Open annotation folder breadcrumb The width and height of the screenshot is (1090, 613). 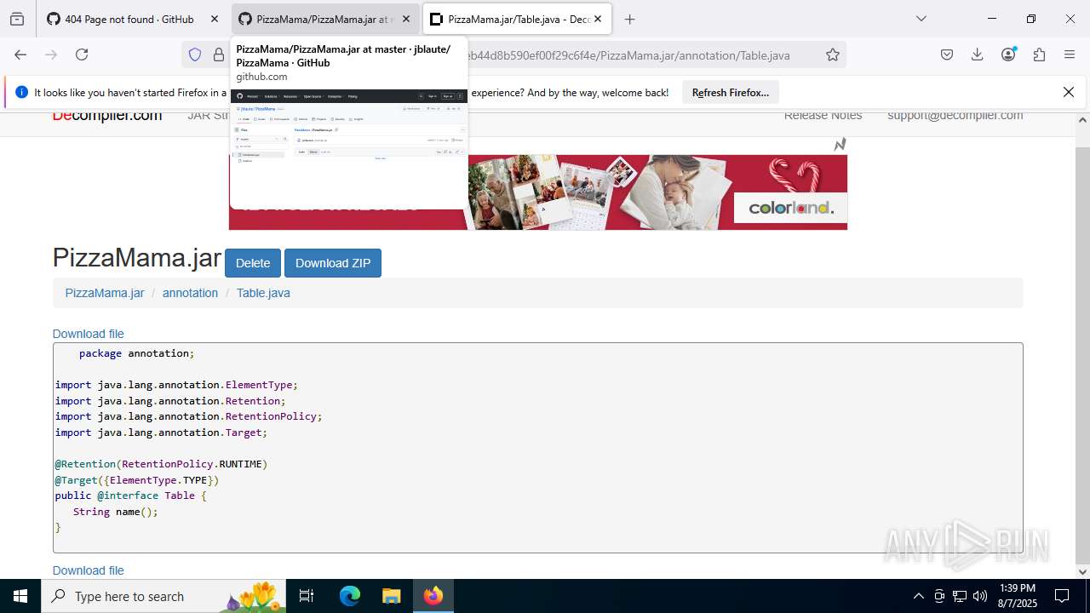click(190, 293)
